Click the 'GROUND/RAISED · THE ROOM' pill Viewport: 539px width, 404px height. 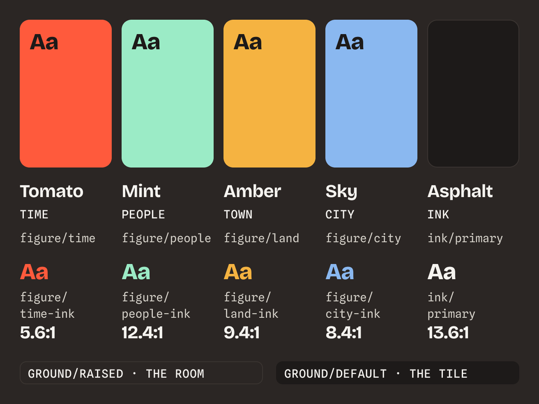(x=141, y=373)
